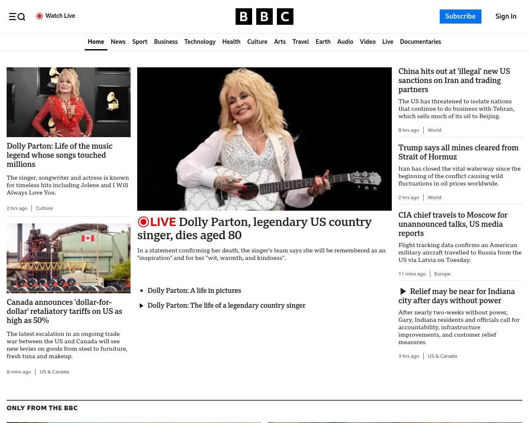The width and height of the screenshot is (529, 423).
Task: Open Relief for Indiana city headline
Action: (457, 296)
